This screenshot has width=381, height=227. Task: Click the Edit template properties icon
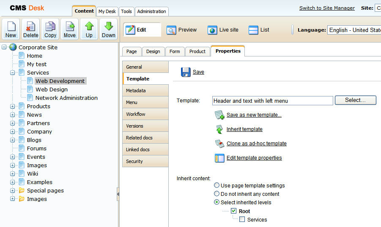click(219, 158)
